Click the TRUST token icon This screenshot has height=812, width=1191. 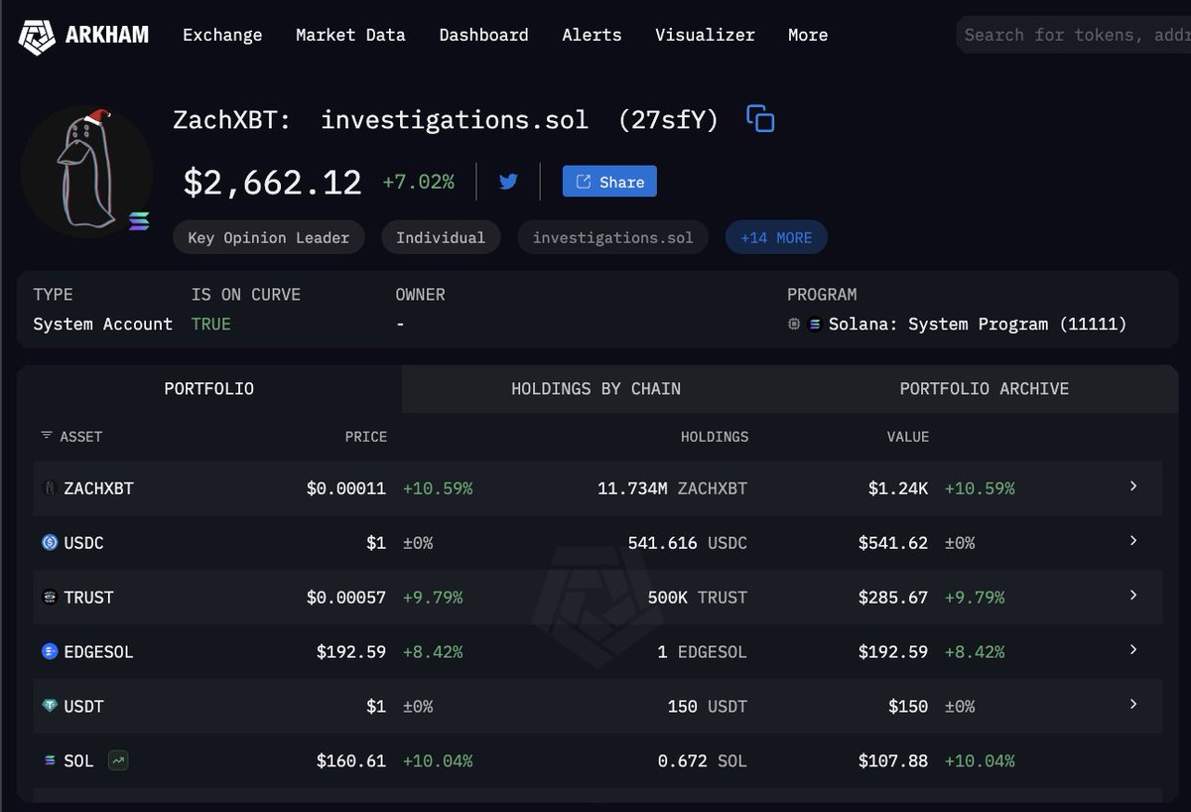[x=50, y=598]
